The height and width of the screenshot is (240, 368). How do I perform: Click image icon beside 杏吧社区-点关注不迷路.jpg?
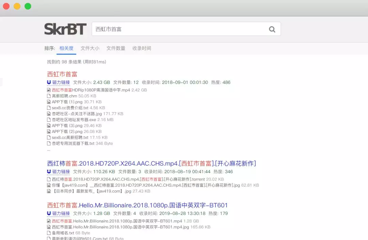(x=49, y=114)
